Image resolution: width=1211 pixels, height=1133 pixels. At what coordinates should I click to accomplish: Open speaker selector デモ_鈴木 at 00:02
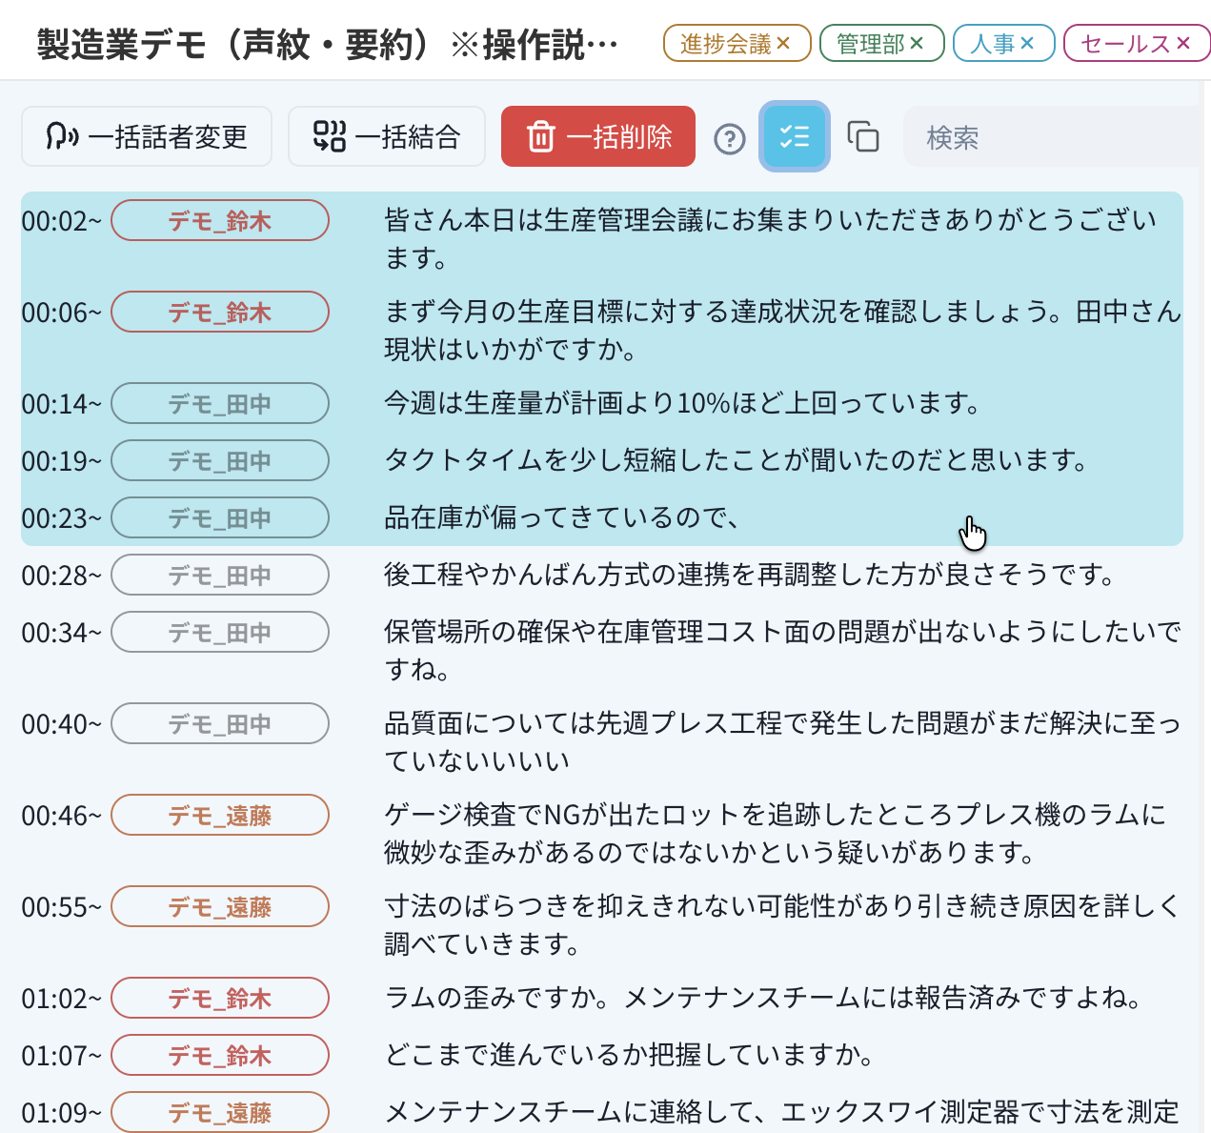[x=220, y=221]
